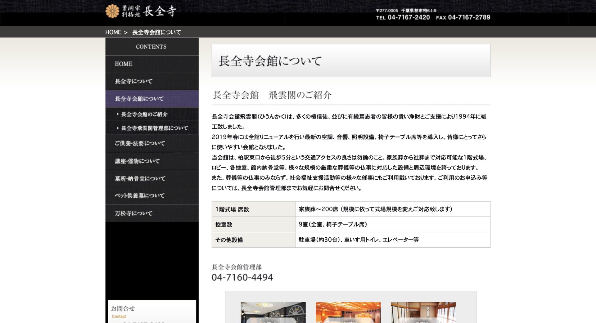596x323 pixels.
Task: Click table cell 控室数
Action: coord(253,224)
